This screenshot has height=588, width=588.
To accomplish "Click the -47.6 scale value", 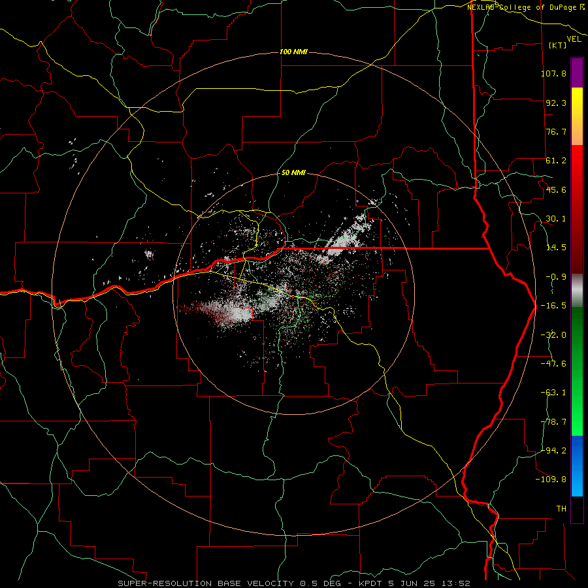I will click(x=553, y=364).
